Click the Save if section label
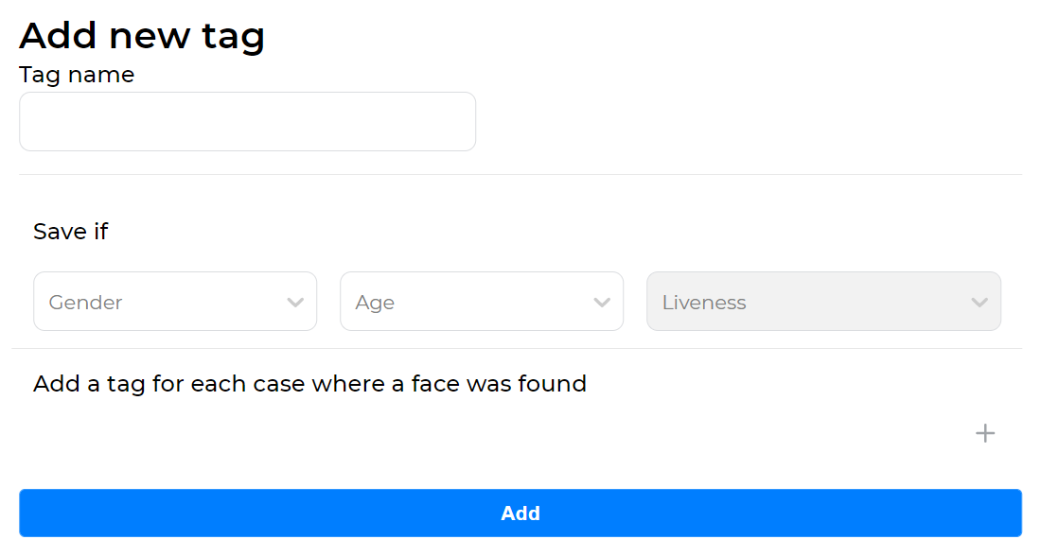The width and height of the screenshot is (1041, 557). pos(70,231)
